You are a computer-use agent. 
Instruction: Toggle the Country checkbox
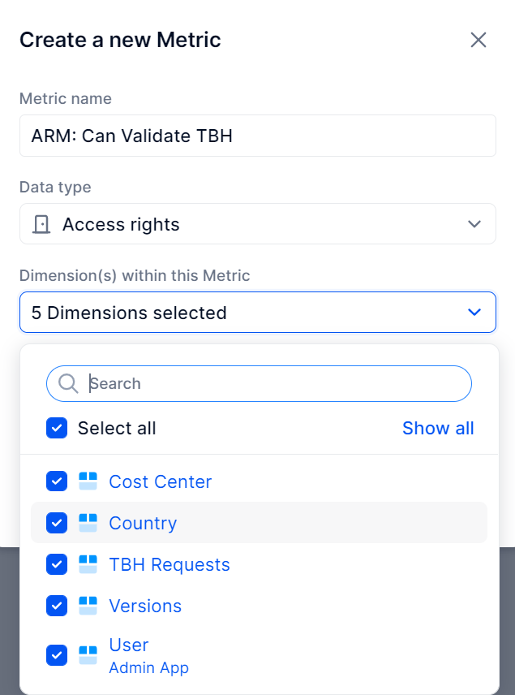click(x=57, y=523)
